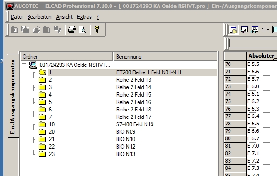Click the 'BIO N13' description
277x176 pixels.
[125, 154]
